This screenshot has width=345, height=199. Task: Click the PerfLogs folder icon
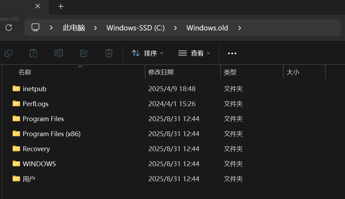tap(16, 104)
